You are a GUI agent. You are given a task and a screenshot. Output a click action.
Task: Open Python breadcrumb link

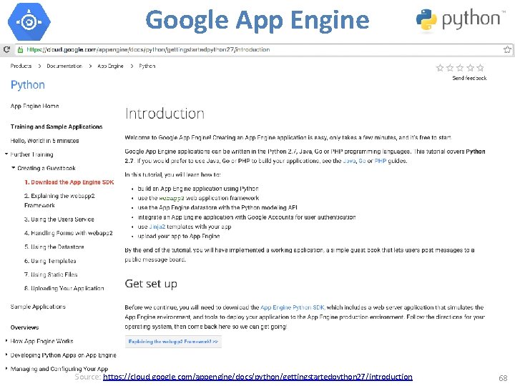147,66
